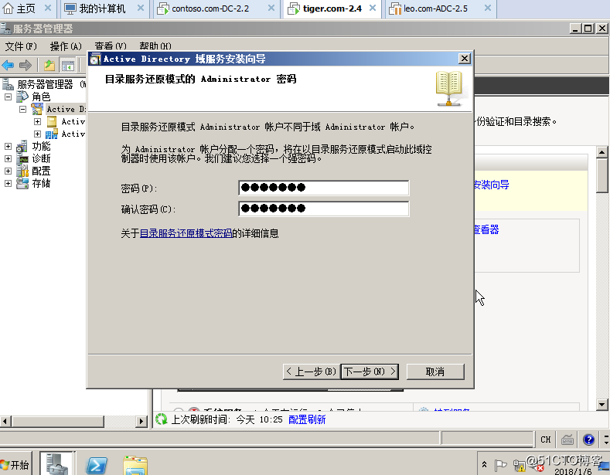The image size is (610, 475).
Task: Click tree pane horizontal scroll left arrow
Action: click(5, 421)
